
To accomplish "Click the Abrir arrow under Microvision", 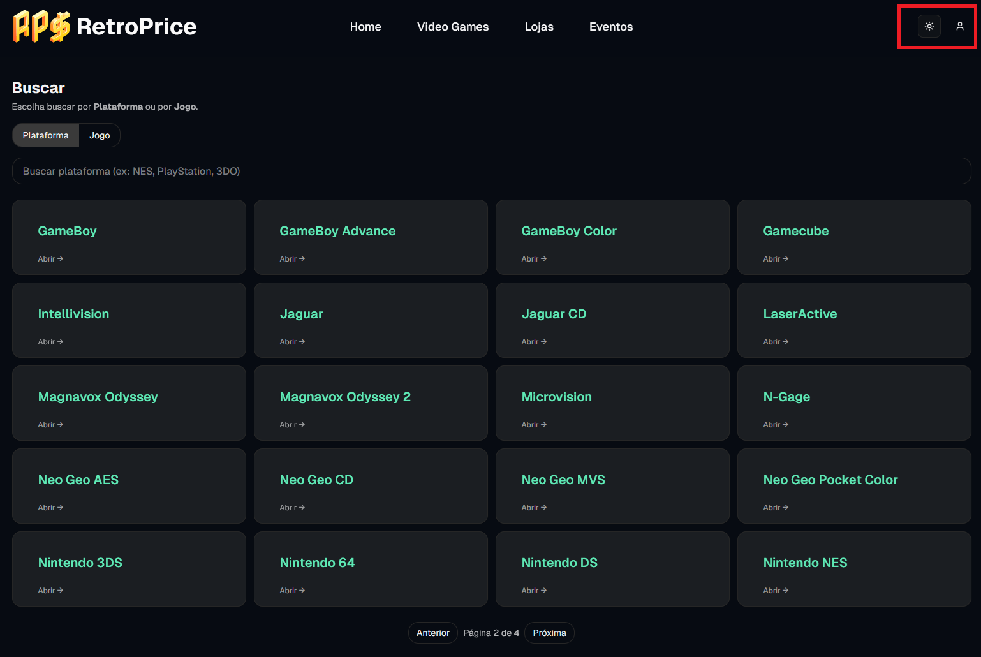I will click(x=534, y=425).
